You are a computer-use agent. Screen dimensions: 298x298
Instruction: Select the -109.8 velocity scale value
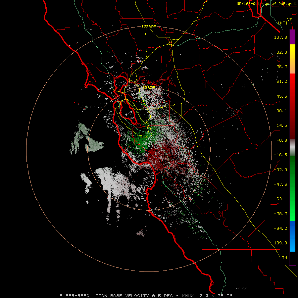(x=279, y=243)
